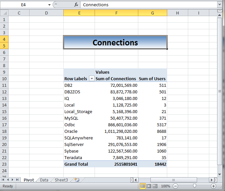This screenshot has width=225, height=191.
Task: Select column C header
Action: pyautogui.click(x=19, y=13)
